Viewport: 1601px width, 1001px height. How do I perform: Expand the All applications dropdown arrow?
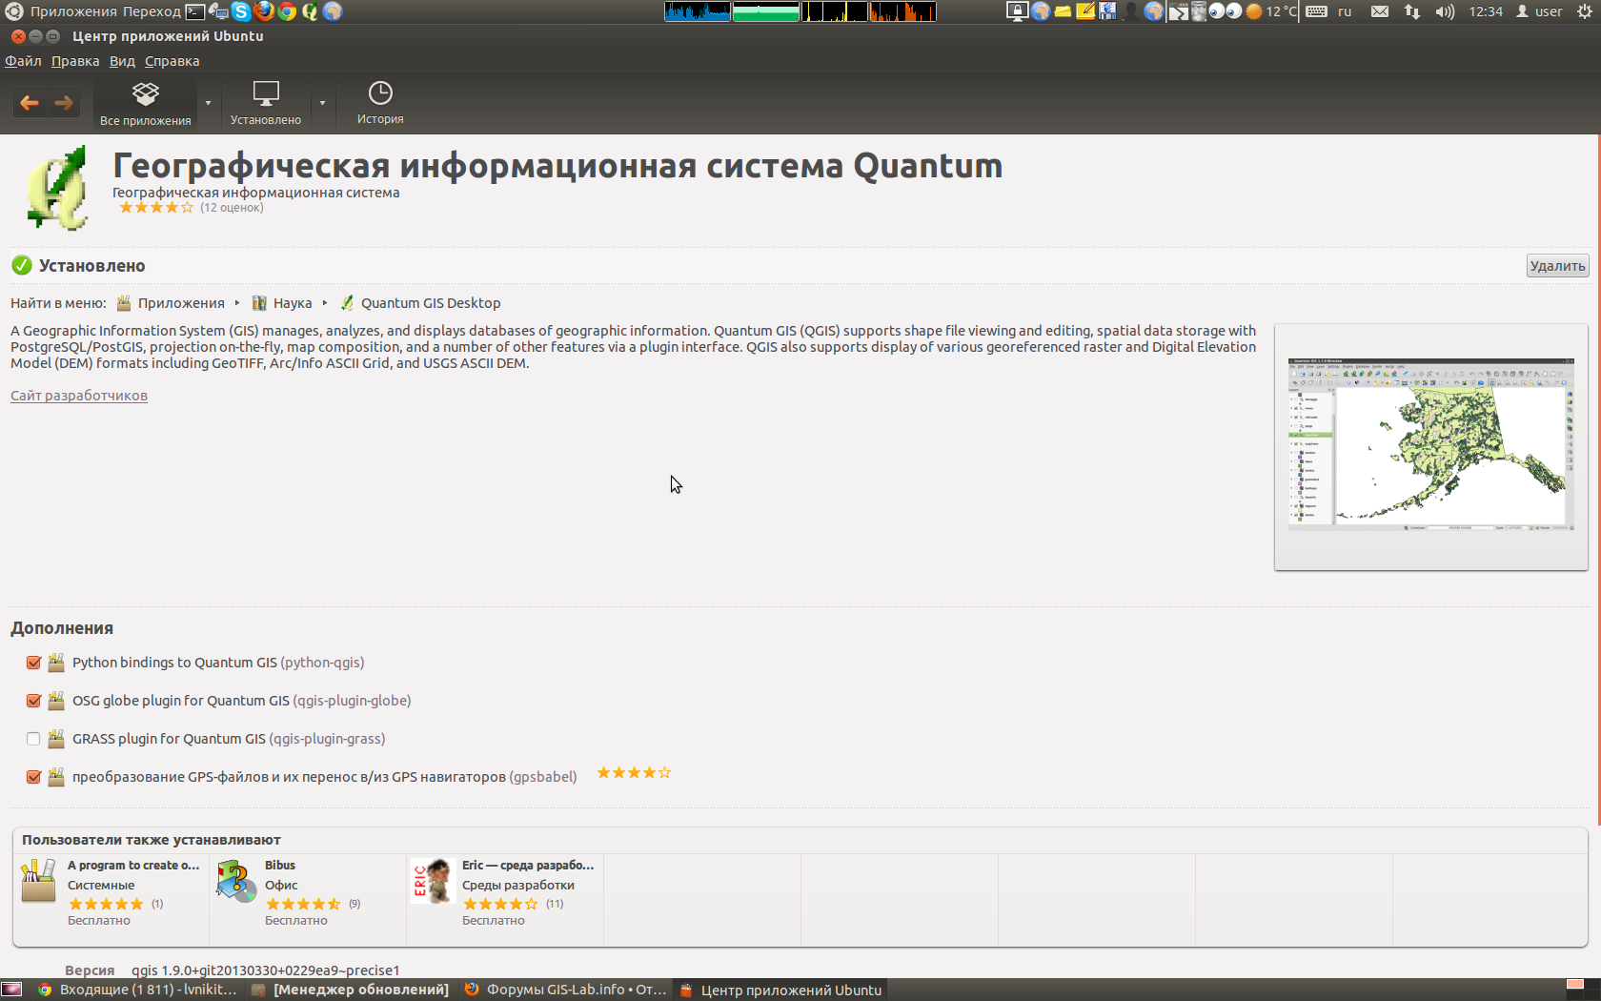208,103
